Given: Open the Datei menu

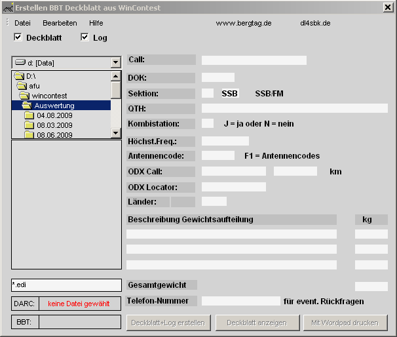Looking at the screenshot, I should [x=22, y=23].
